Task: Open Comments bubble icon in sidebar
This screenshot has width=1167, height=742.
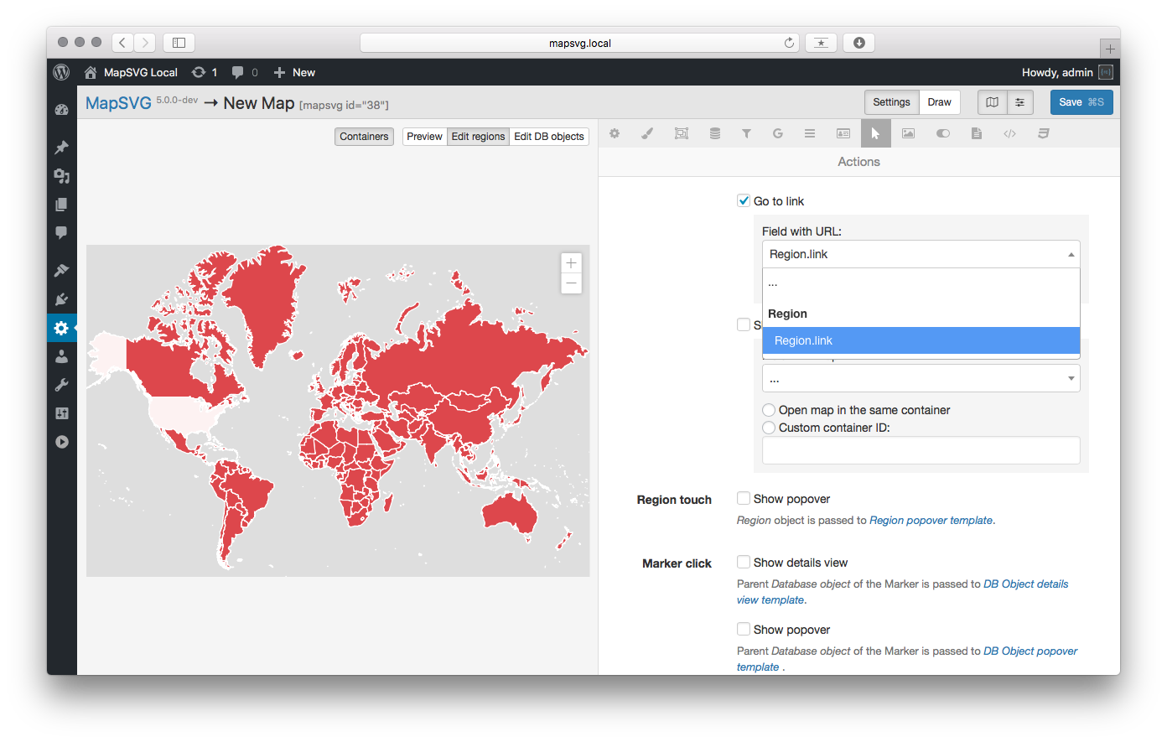Action: coord(61,232)
